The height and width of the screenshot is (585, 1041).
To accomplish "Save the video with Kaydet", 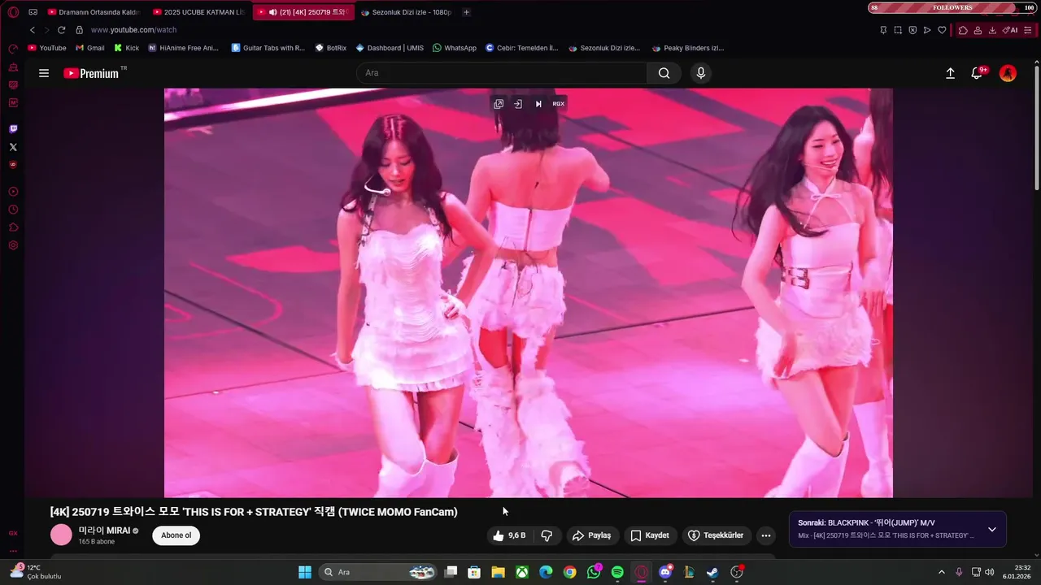I will 650,535.
